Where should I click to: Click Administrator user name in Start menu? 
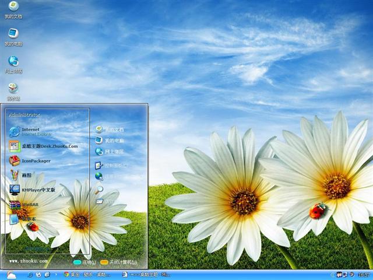[24, 115]
